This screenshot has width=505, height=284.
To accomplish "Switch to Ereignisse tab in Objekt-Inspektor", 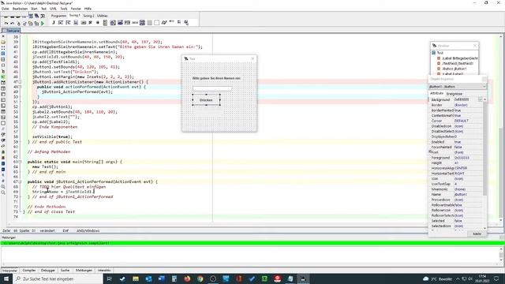I will tap(454, 94).
